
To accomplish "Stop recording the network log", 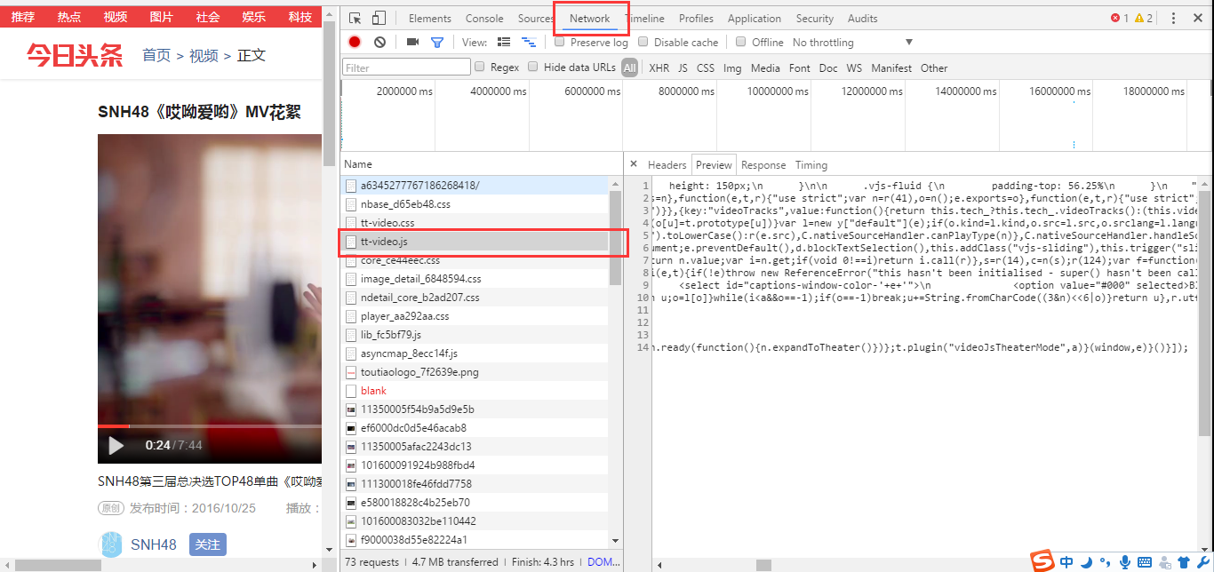I will (354, 42).
